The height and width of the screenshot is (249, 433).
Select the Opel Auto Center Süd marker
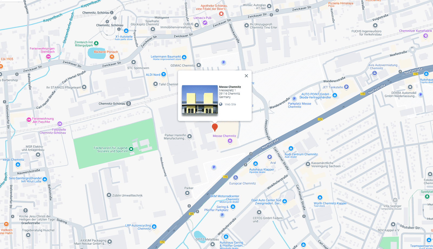[285, 201]
